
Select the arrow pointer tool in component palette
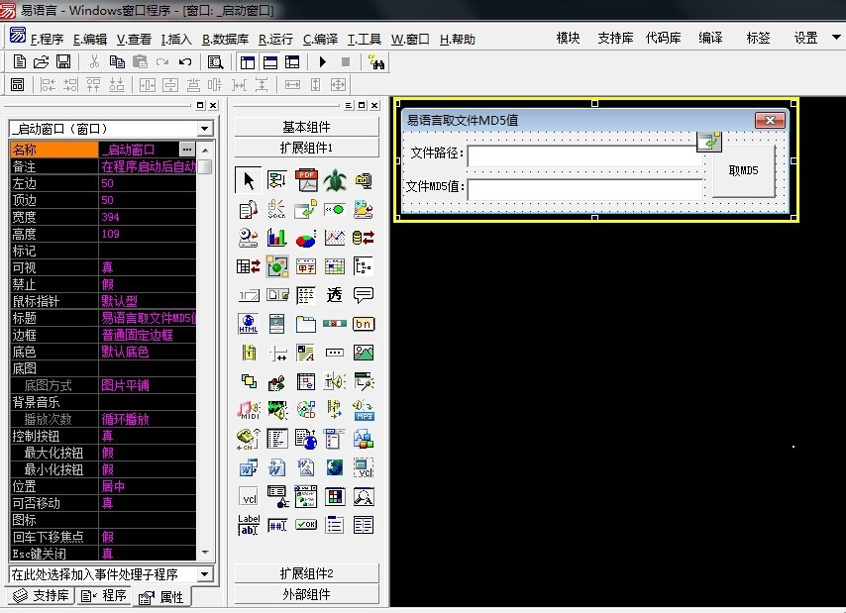(x=249, y=180)
